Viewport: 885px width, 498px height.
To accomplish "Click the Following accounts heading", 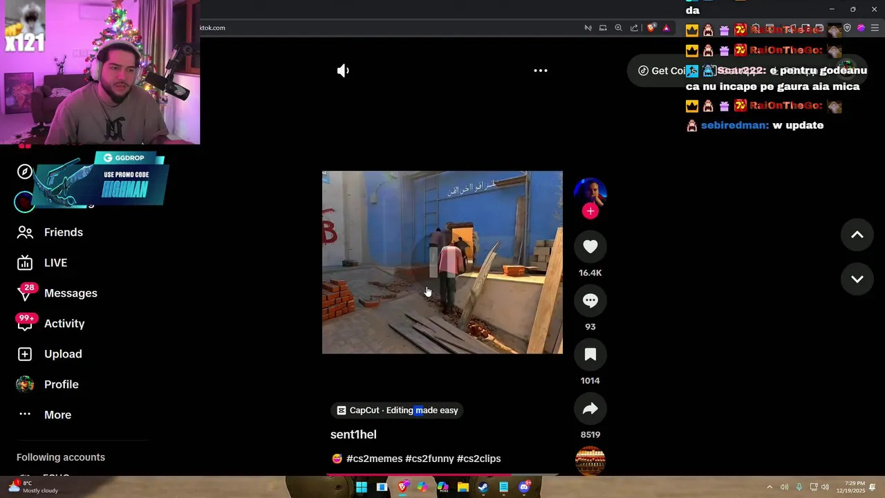I will [x=61, y=457].
